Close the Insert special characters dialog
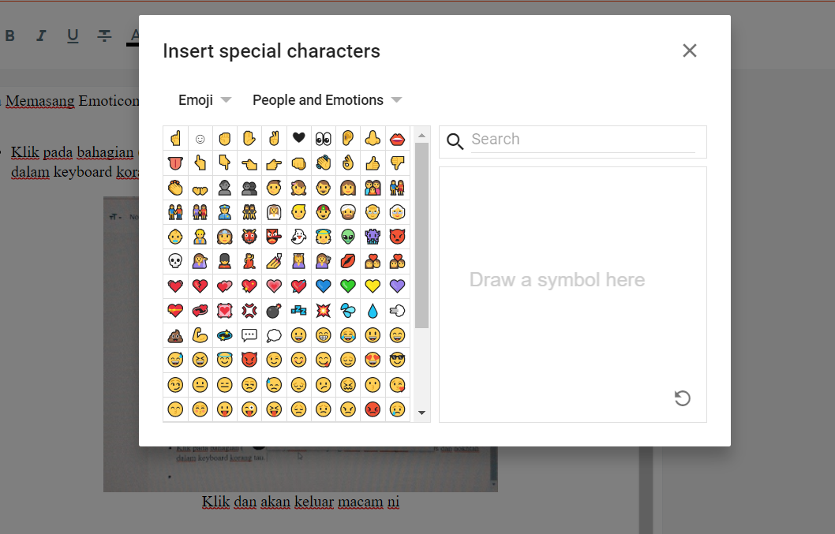 tap(689, 50)
